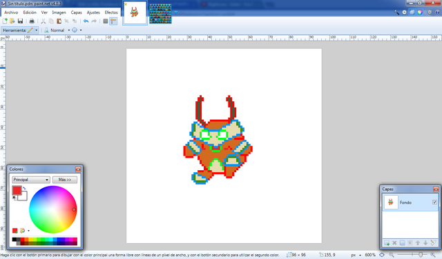This screenshot has height=259, width=442.
Task: Click the Copy icon
Action: [51, 21]
